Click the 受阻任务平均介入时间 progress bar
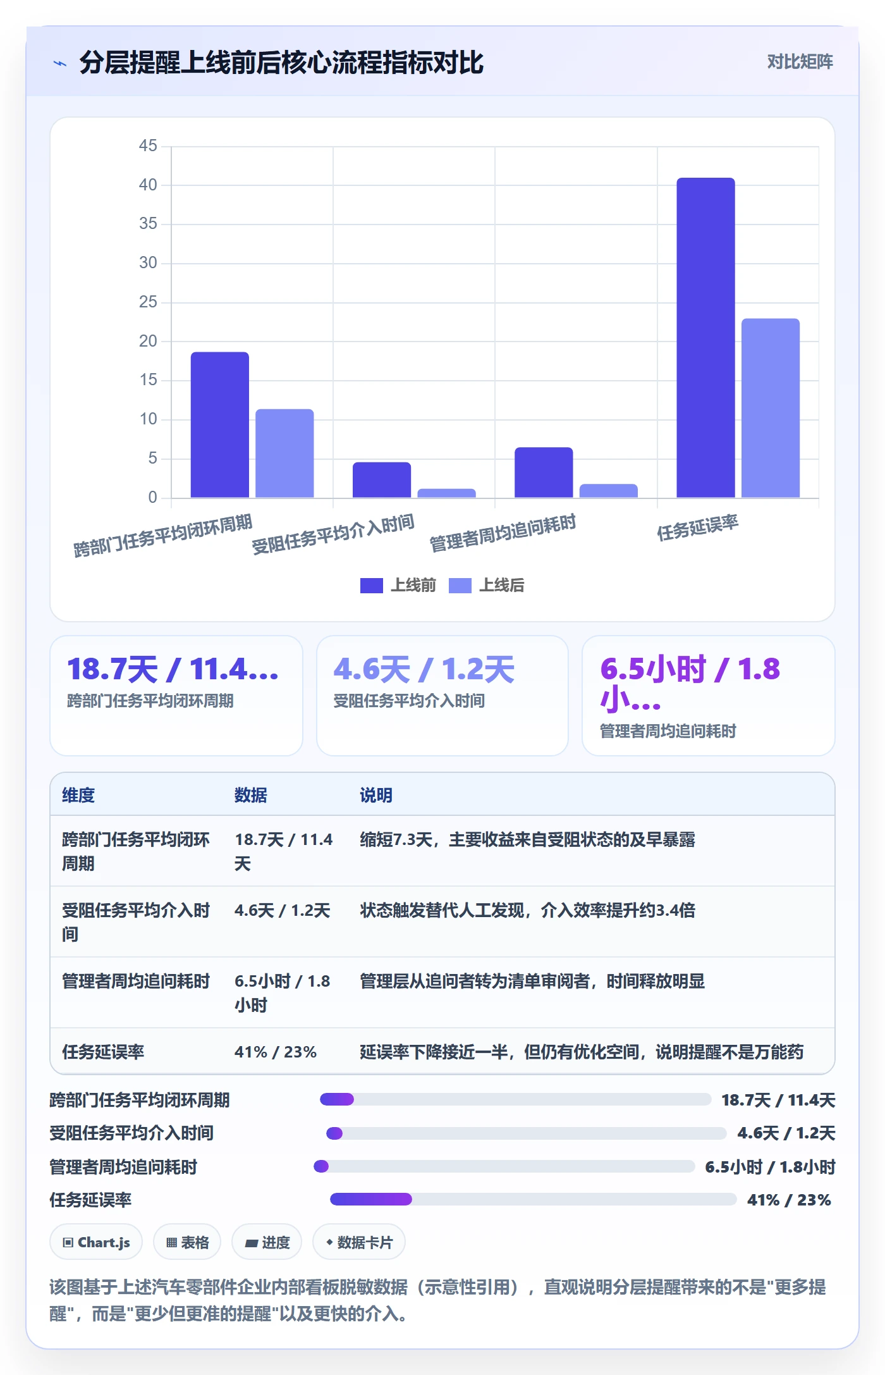The height and width of the screenshot is (1375, 885). pos(526,1133)
